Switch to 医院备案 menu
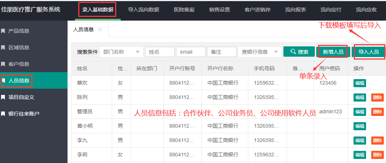This screenshot has width=386, height=163. (x=184, y=10)
